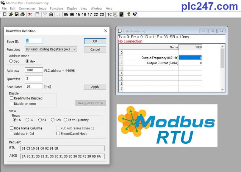241x172 pixels.
Task: Click the Scan Rate input field
Action: click(34, 86)
